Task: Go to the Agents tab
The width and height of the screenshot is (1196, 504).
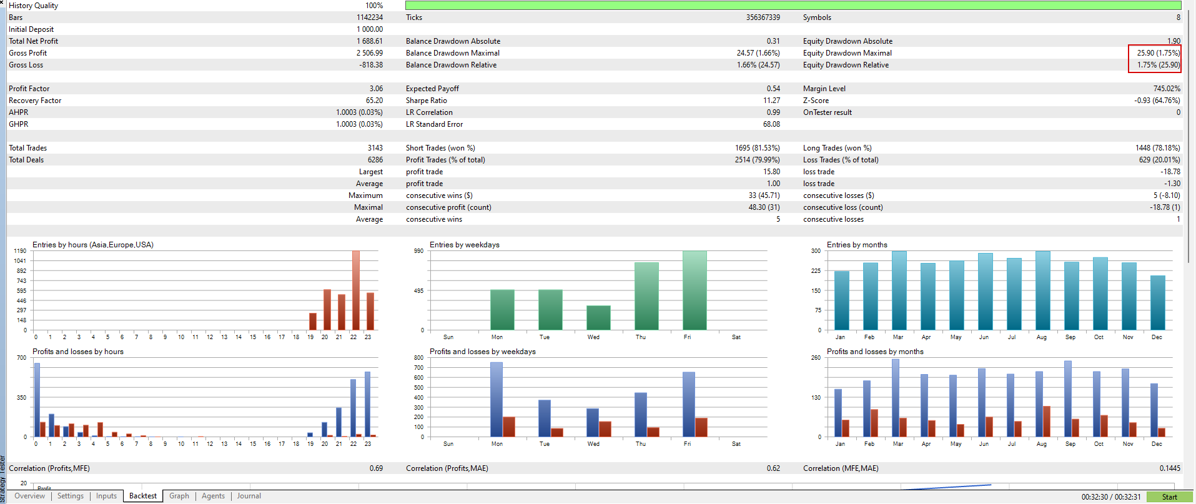Action: [x=213, y=496]
